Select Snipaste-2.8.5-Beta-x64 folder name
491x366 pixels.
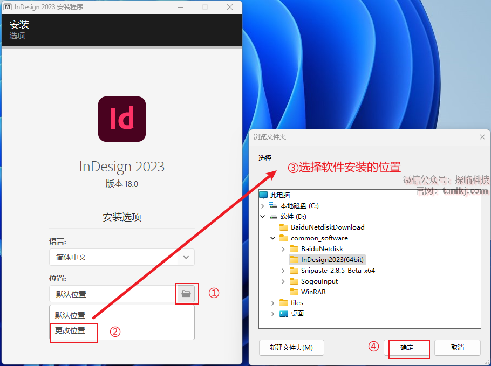click(x=338, y=270)
